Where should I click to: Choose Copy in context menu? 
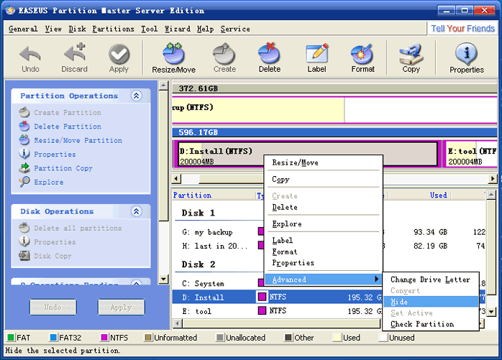click(324, 179)
